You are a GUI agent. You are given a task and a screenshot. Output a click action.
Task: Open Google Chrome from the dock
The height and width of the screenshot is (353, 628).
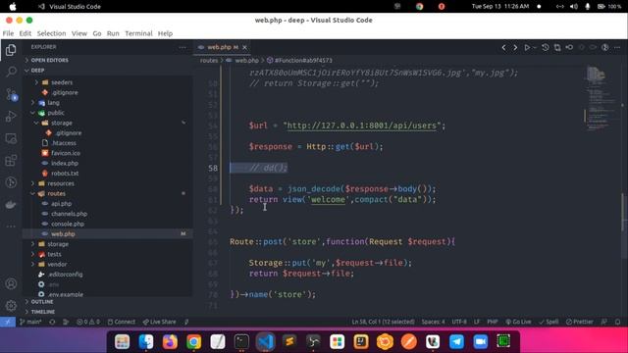click(194, 341)
